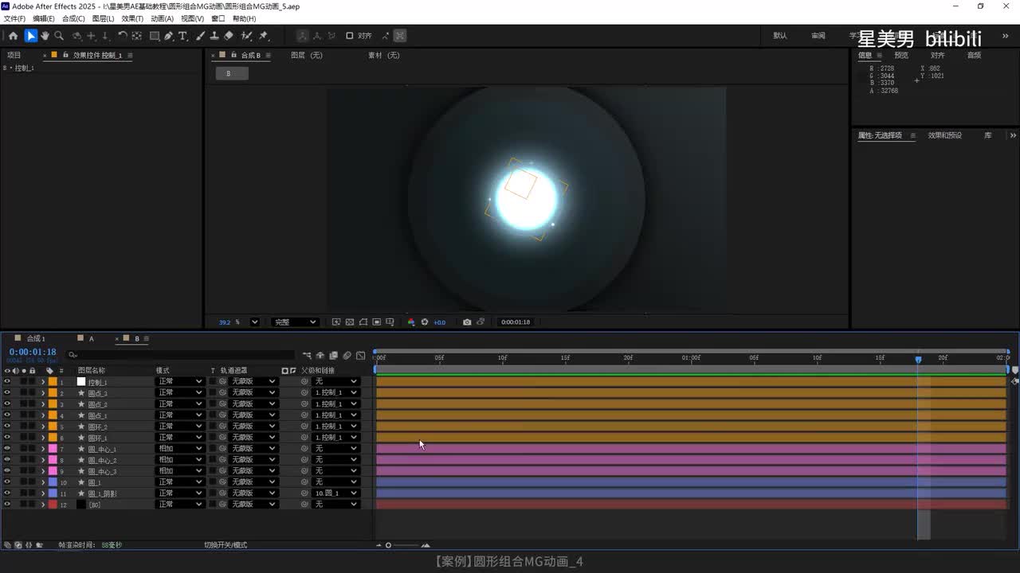Select the Clone Stamp tool

tap(214, 36)
